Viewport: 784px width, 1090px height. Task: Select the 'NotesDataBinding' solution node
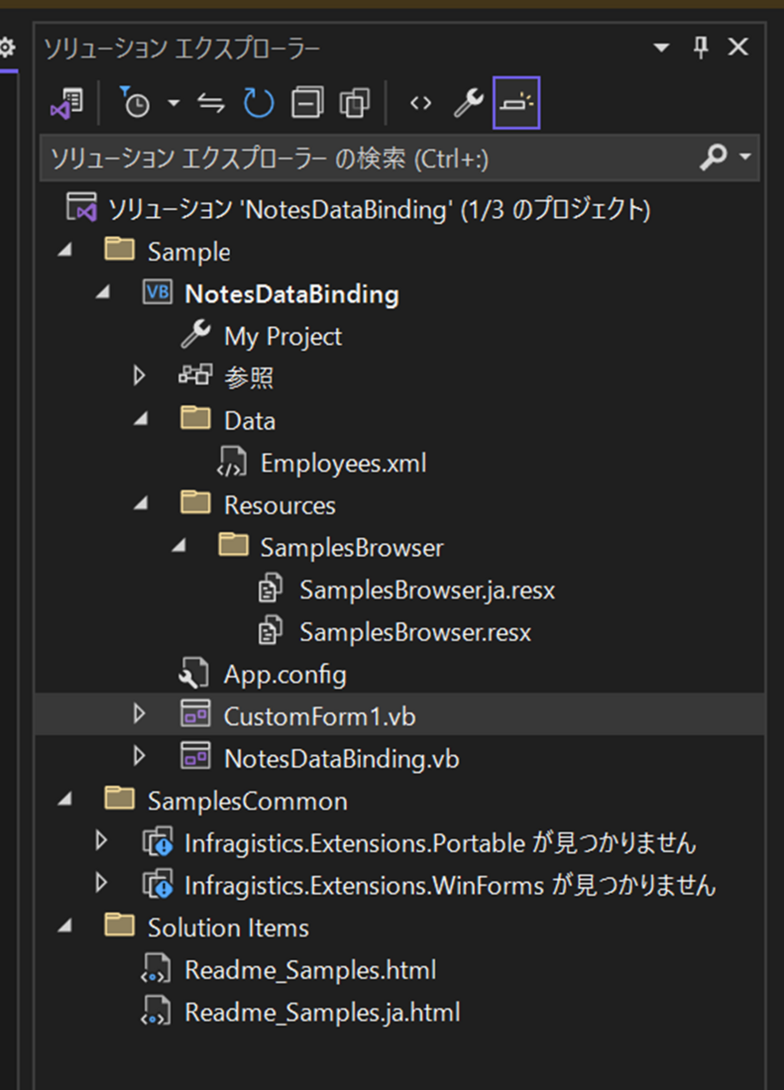[380, 210]
